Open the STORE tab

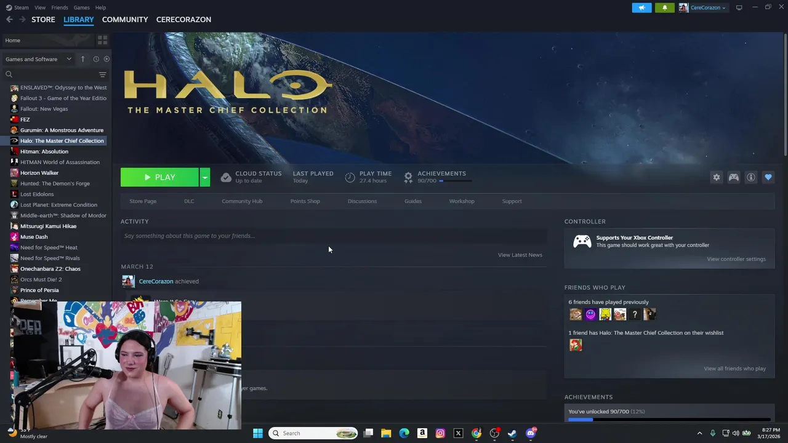43,20
